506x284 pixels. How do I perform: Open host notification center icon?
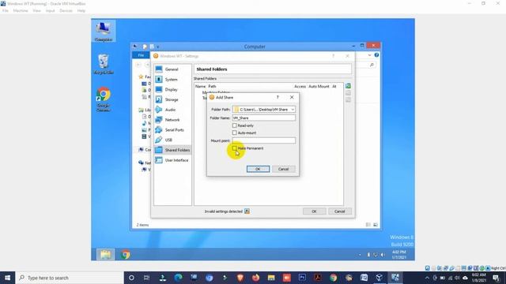(496, 278)
